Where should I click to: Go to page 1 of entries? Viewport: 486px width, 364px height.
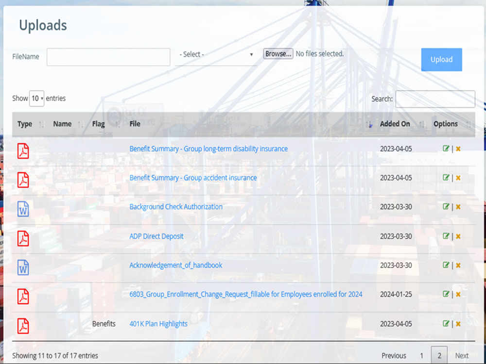pos(421,356)
